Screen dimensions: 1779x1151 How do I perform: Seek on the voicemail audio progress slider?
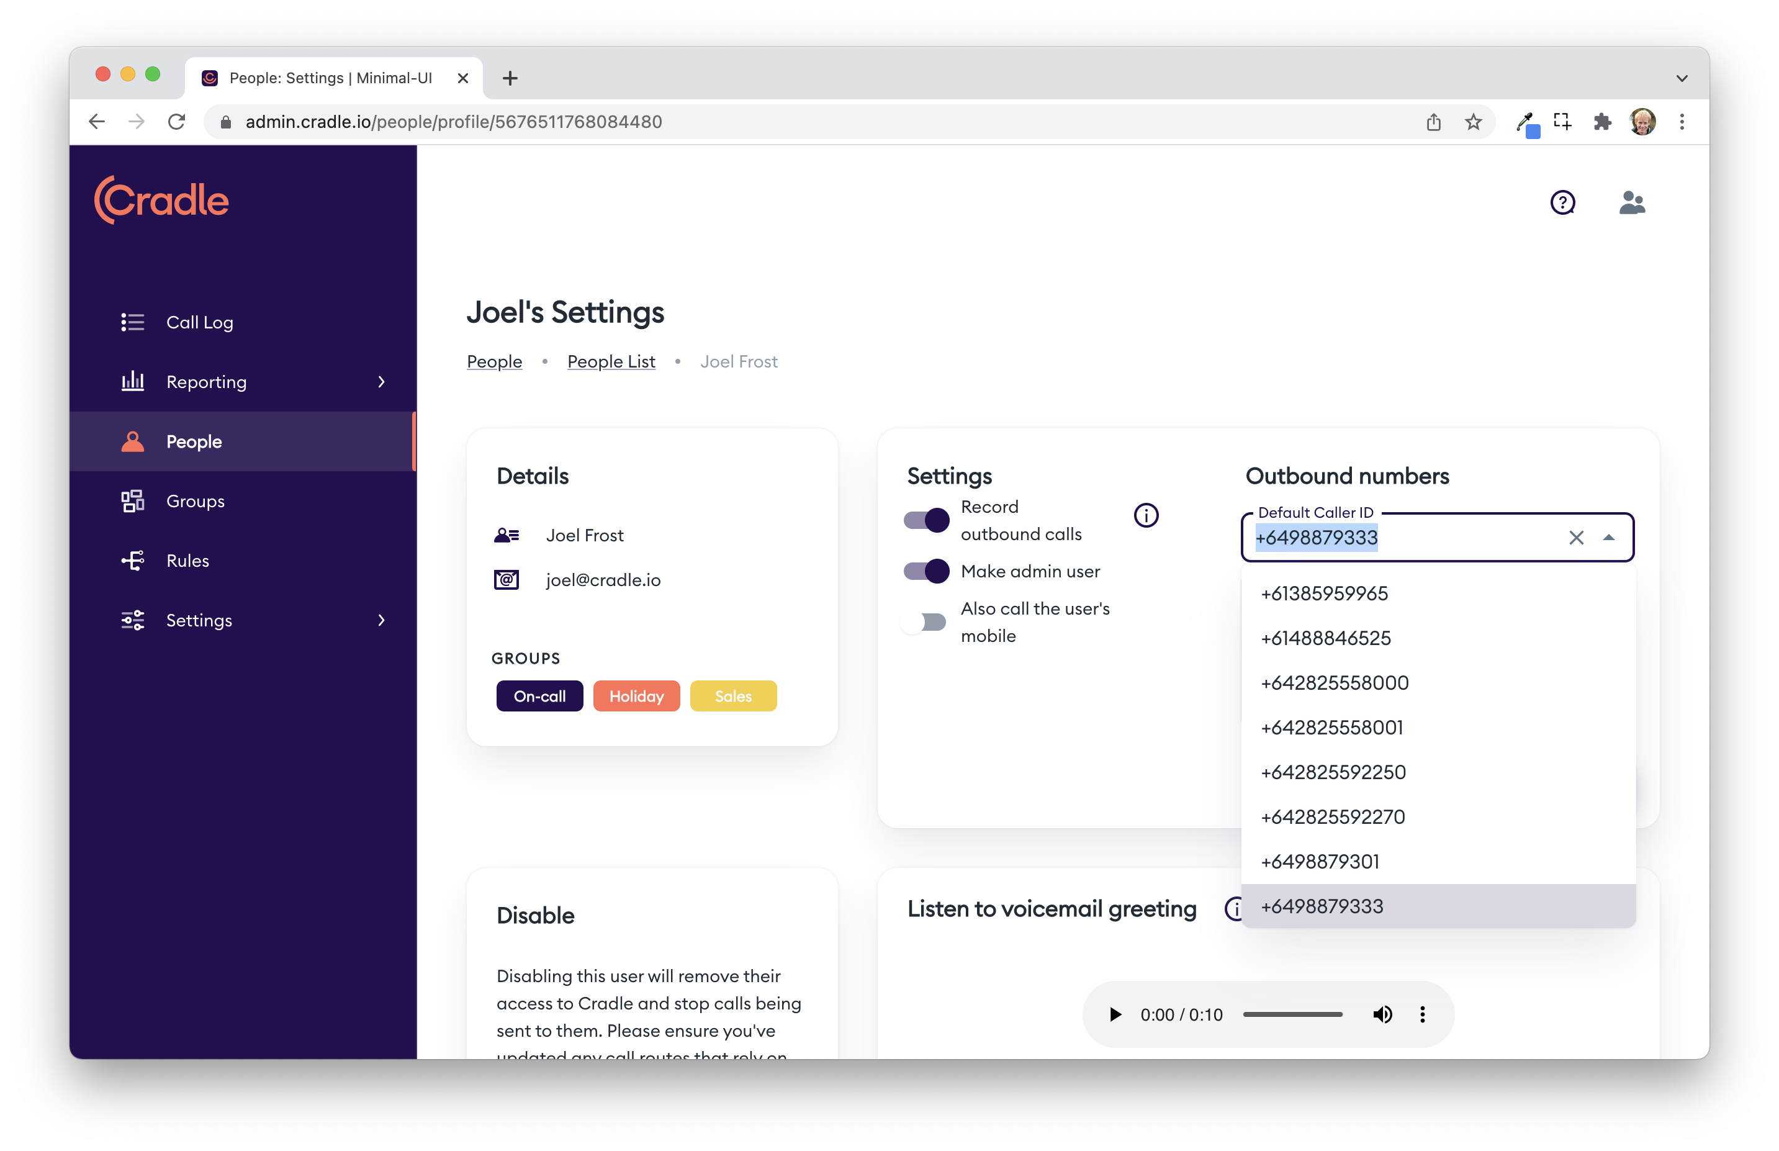pos(1292,1014)
